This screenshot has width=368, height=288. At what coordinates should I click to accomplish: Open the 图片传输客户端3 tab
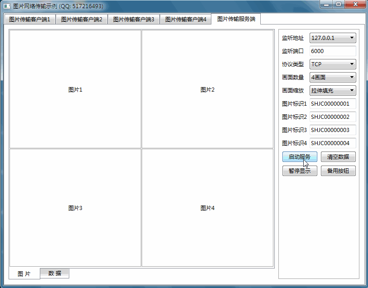click(134, 20)
